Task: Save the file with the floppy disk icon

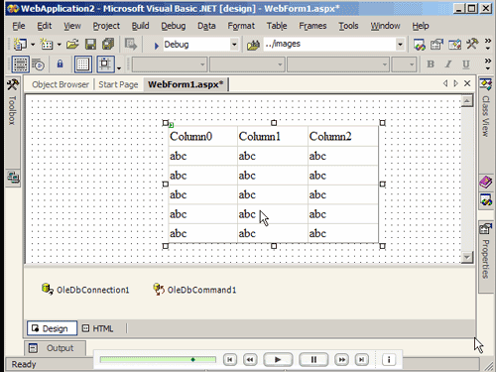Action: click(90, 45)
